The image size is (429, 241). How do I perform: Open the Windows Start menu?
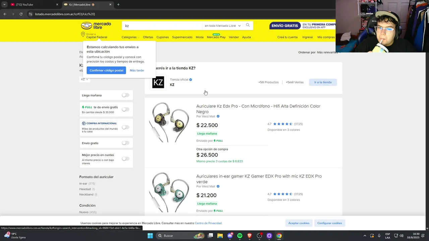click(x=150, y=236)
